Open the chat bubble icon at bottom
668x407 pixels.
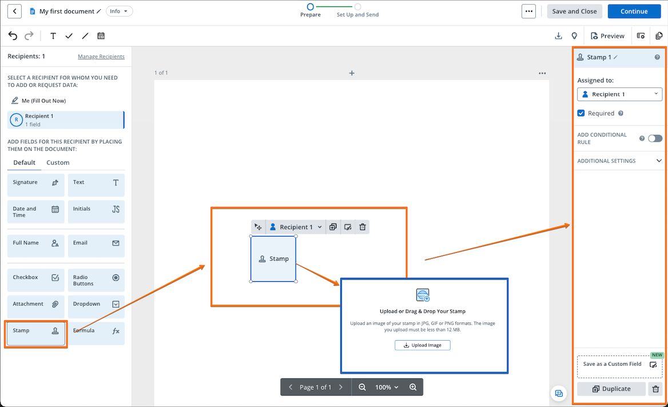[x=559, y=393]
